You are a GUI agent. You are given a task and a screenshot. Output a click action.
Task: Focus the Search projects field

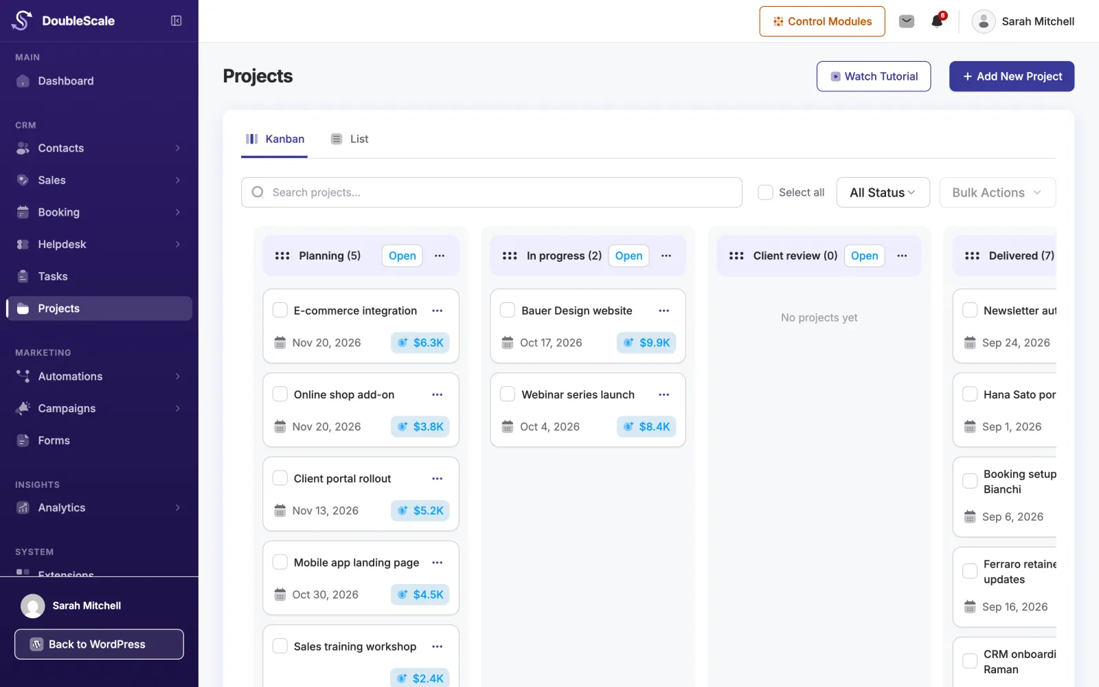tap(492, 192)
